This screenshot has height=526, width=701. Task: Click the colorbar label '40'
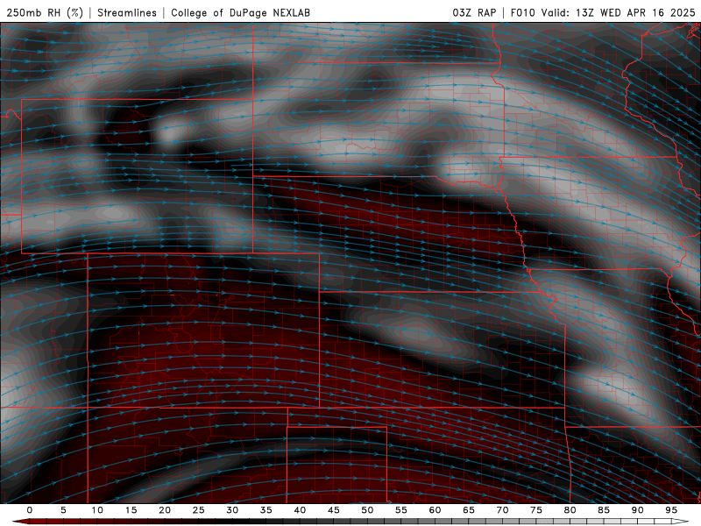point(300,510)
